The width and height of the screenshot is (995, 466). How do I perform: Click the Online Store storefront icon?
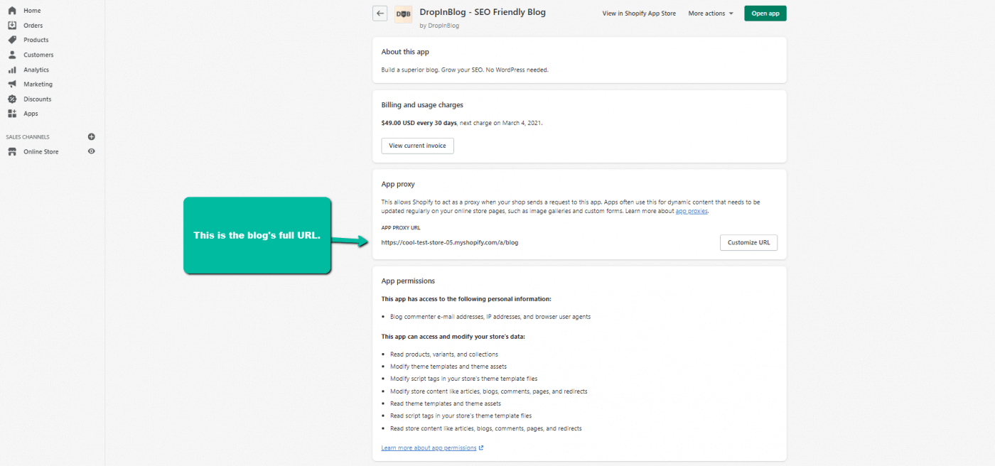[x=12, y=151]
